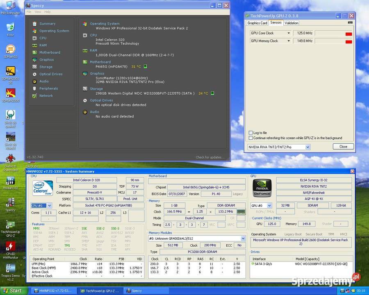Image resolution: width=369 pixels, height=295 pixels.
Task: Click the ELSA Synergy II-32 GPU name field
Action: pyautogui.click(x=314, y=180)
